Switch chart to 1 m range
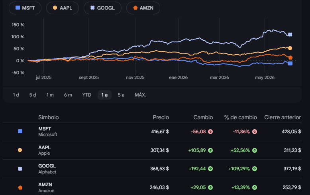Viewport: 310px width, 195px height. click(50, 95)
